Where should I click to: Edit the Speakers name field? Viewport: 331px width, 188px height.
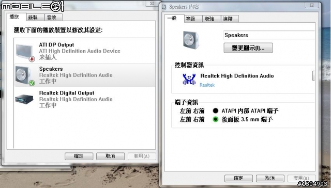(269, 35)
